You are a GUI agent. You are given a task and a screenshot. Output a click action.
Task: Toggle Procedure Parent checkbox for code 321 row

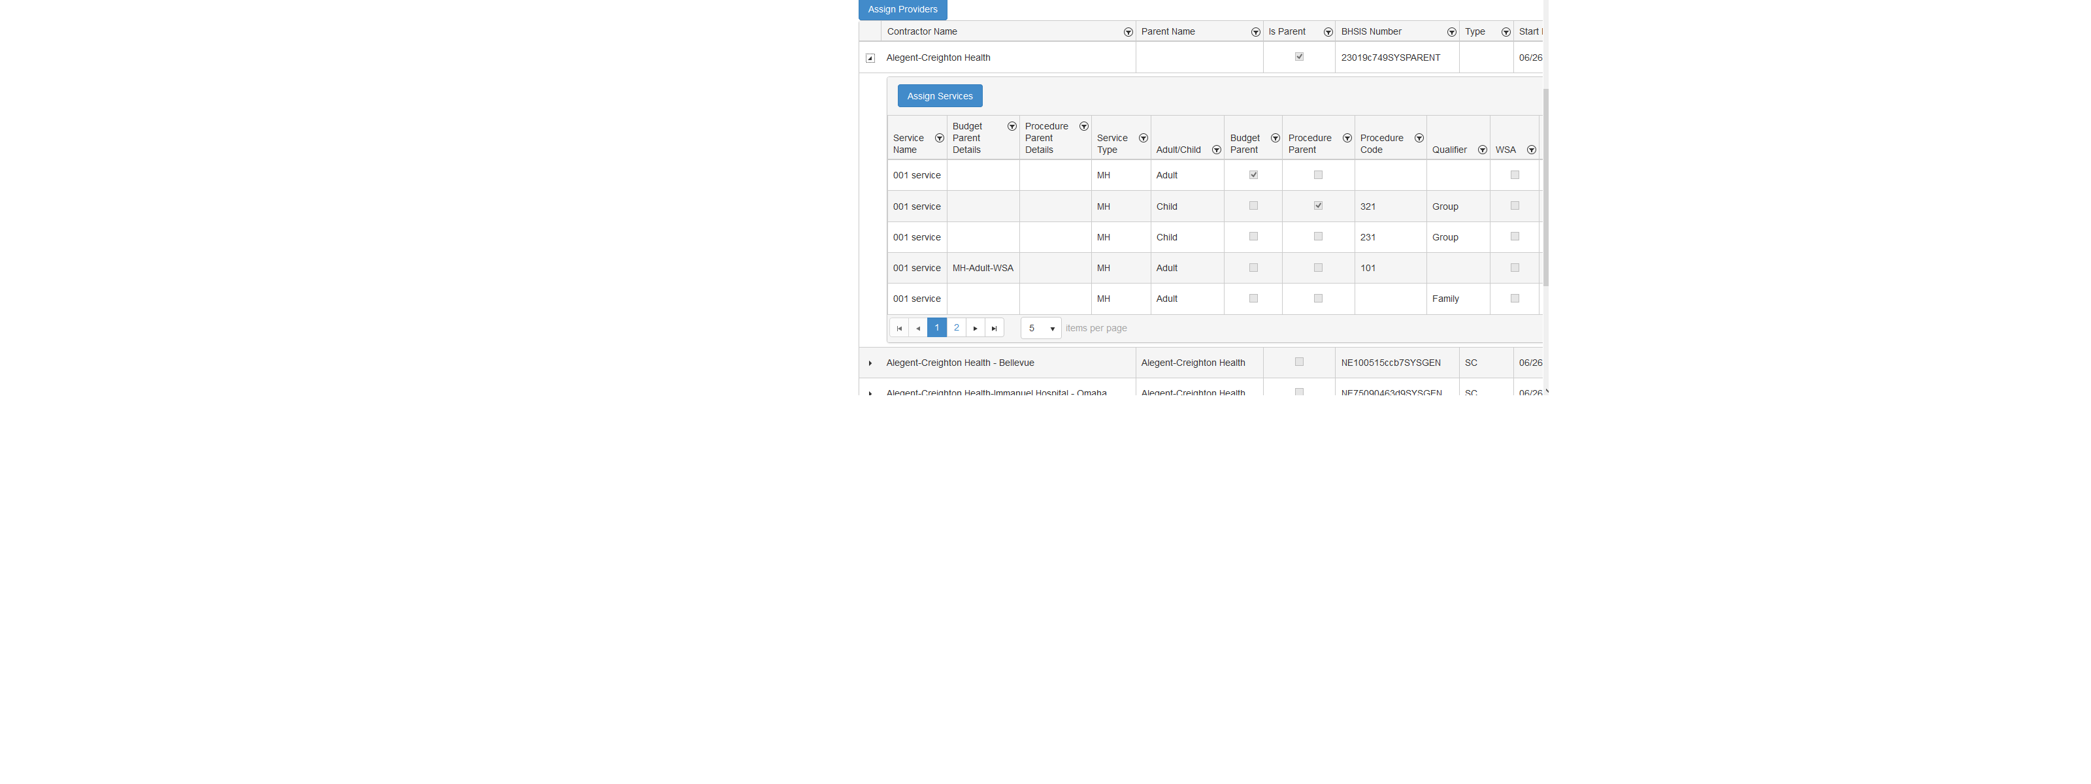[x=1318, y=206]
